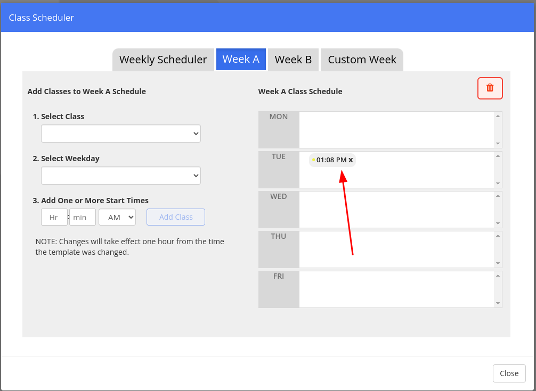
Task: Open the Select Weekday dropdown
Action: point(120,176)
